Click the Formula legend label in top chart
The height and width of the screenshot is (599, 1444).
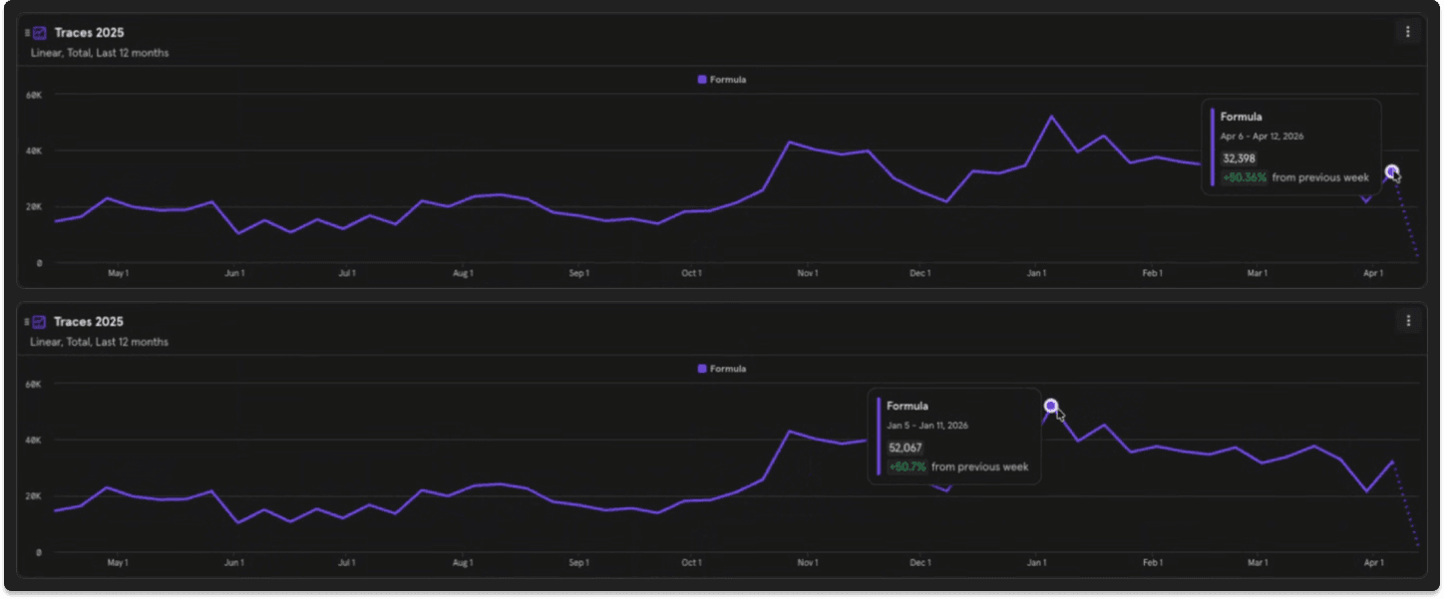click(728, 80)
